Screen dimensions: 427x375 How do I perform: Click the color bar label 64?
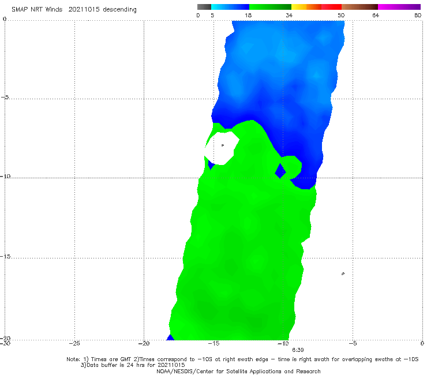[x=376, y=15]
